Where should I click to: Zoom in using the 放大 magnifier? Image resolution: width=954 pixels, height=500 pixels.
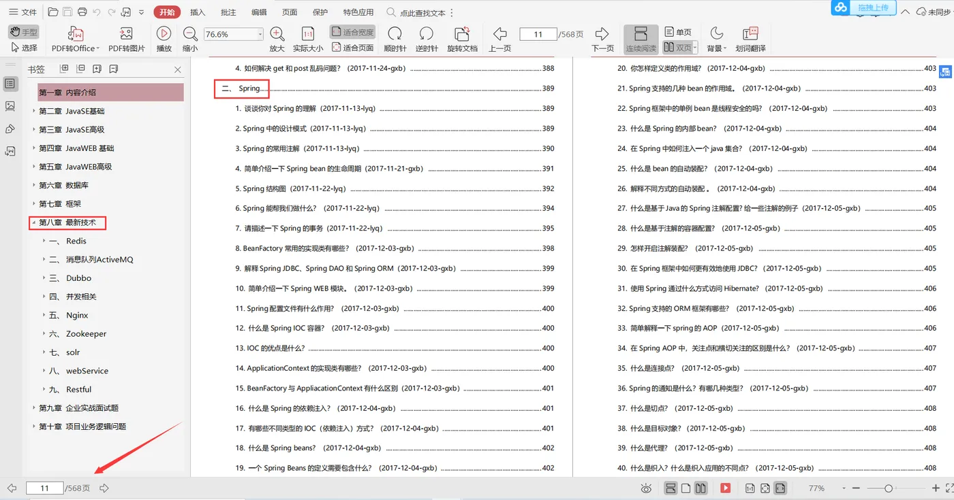277,39
